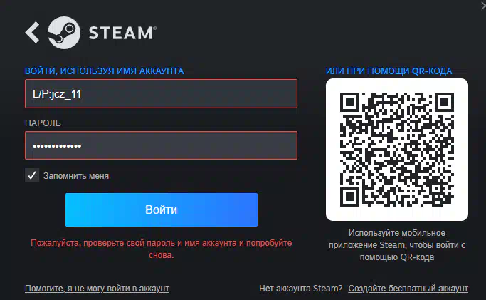
Task: Click the Нет аккаунта Steam? text
Action: pos(301,289)
